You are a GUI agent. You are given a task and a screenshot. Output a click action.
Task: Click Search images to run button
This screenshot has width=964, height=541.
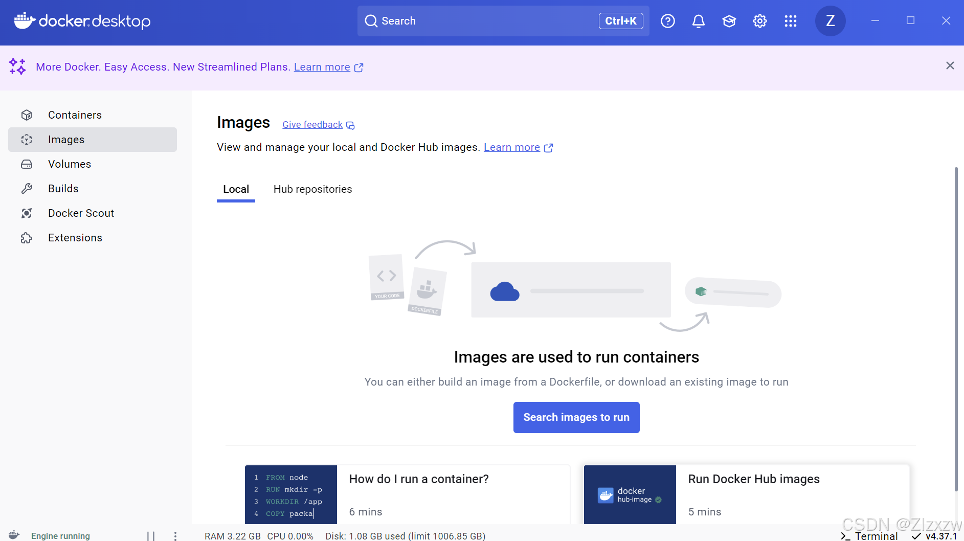pyautogui.click(x=576, y=417)
